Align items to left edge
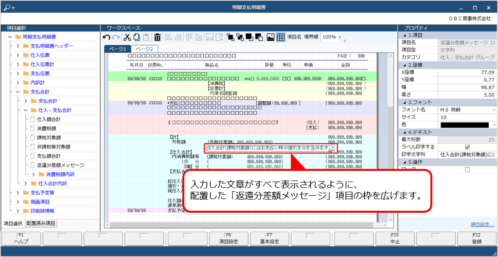Screen dimensions: 498x257 [169, 37]
